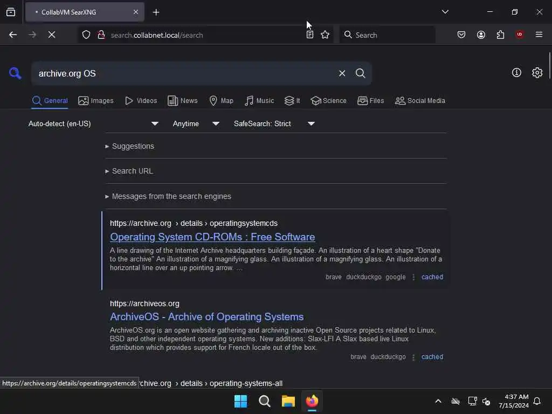The height and width of the screenshot is (414, 552).
Task: Click the muted volume tray icon
Action: tap(487, 401)
